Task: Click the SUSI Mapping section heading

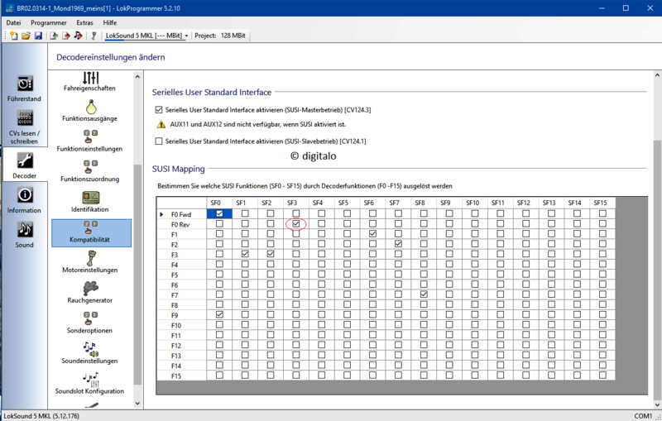Action: pos(179,169)
